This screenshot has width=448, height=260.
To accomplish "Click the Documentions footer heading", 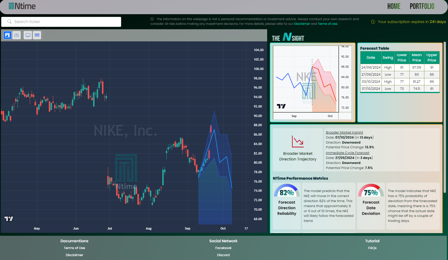I will click(74, 241).
